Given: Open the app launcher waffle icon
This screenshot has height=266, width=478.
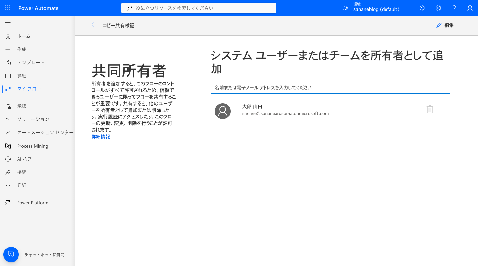Looking at the screenshot, I should [x=8, y=8].
